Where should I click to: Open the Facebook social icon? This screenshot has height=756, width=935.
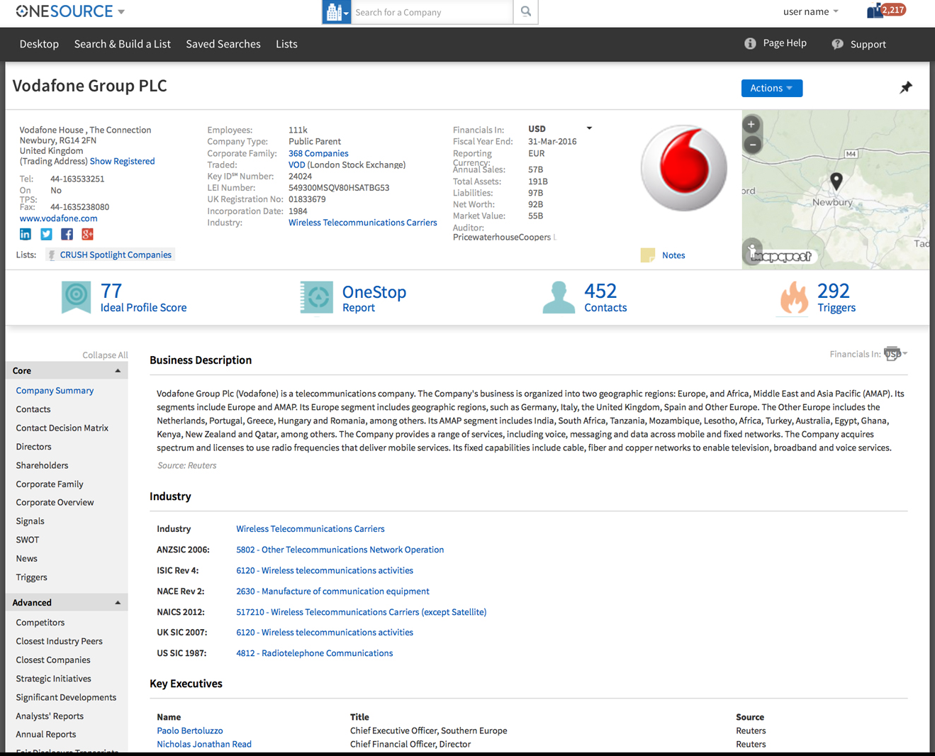pyautogui.click(x=67, y=235)
